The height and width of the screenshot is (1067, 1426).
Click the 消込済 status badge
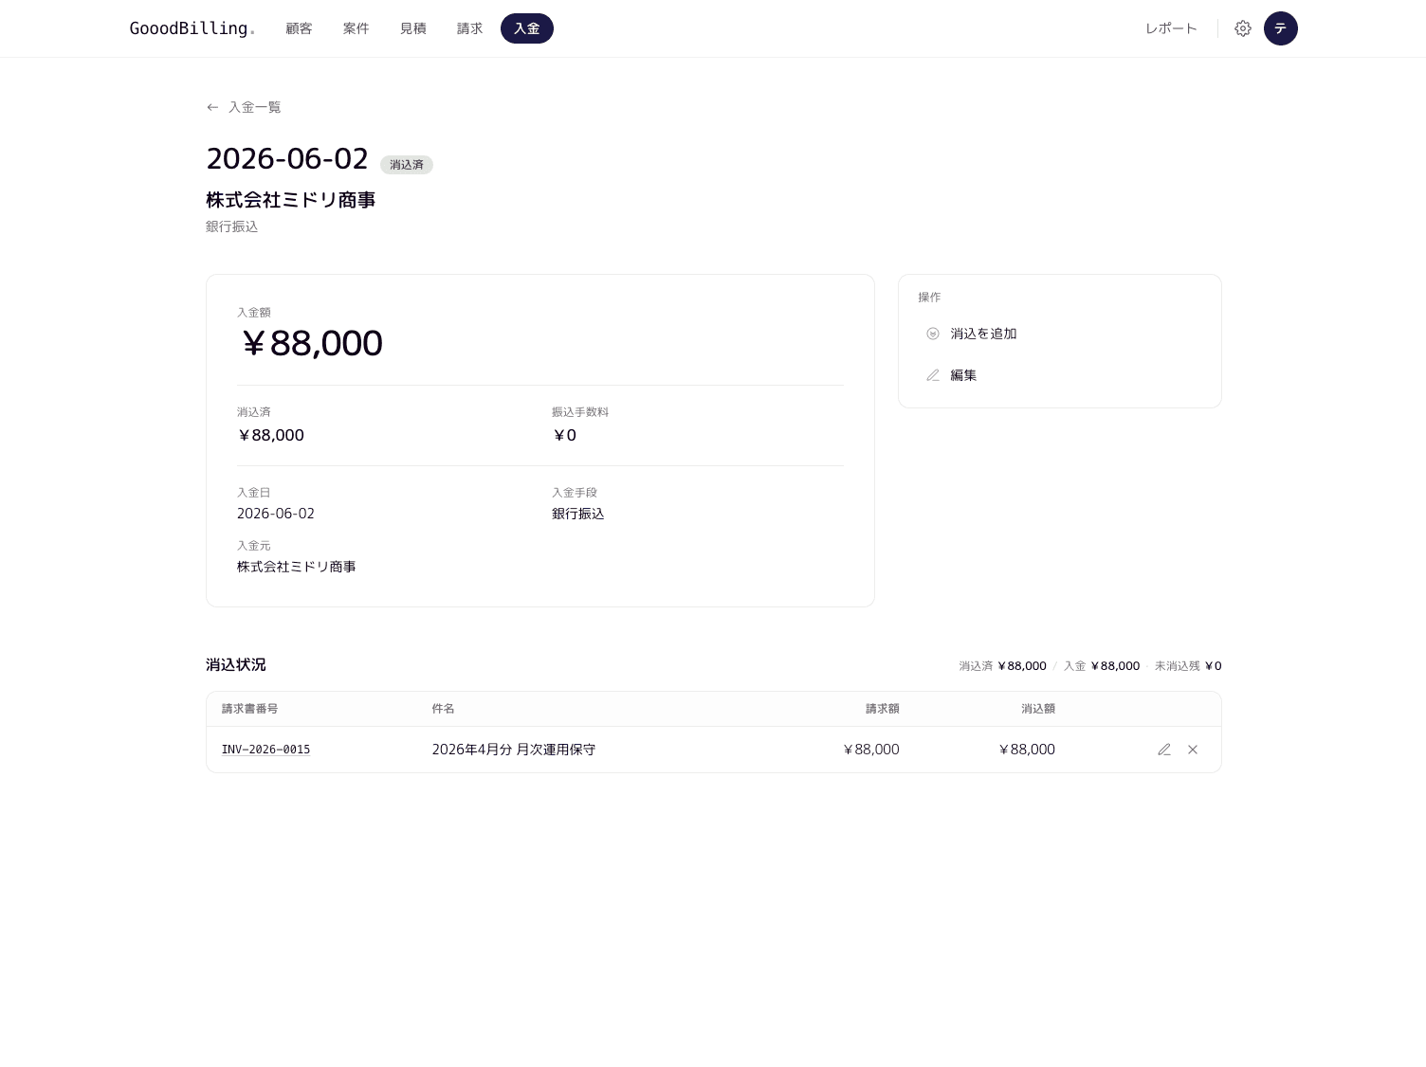pyautogui.click(x=407, y=165)
